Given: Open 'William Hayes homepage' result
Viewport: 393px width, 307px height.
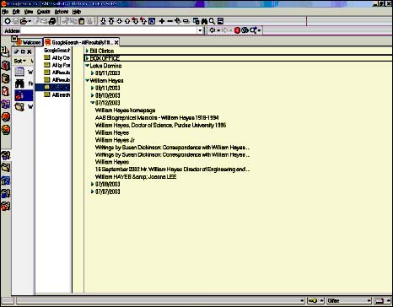Looking at the screenshot, I should click(125, 110).
